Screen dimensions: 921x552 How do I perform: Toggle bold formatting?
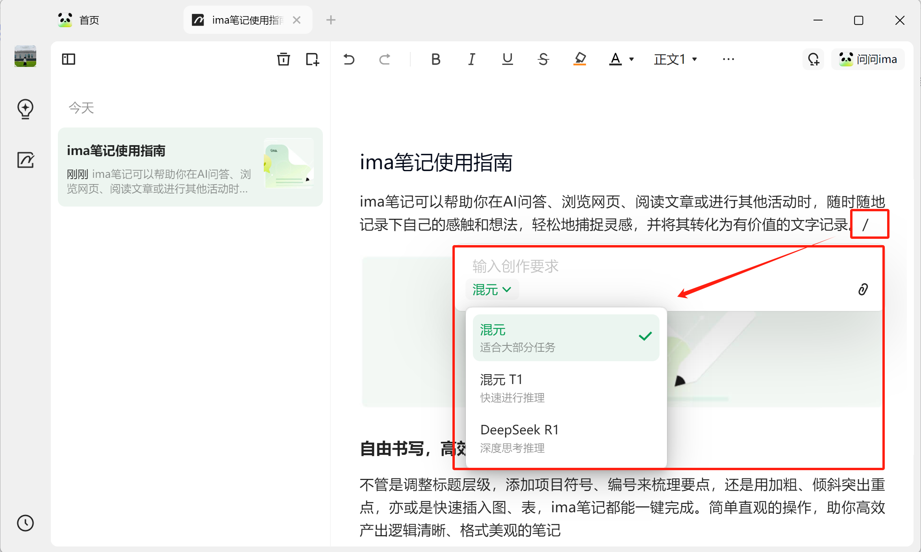click(435, 59)
